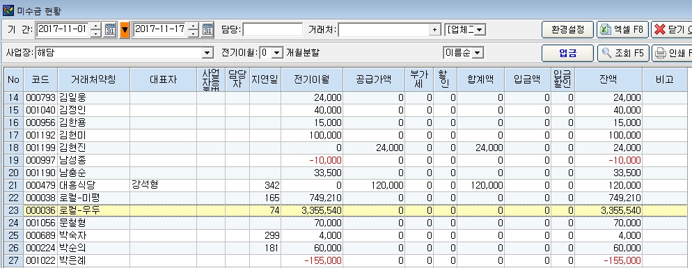This screenshot has width=692, height=268.
Task: Expand the 사업장 dropdown
Action: pyautogui.click(x=207, y=53)
